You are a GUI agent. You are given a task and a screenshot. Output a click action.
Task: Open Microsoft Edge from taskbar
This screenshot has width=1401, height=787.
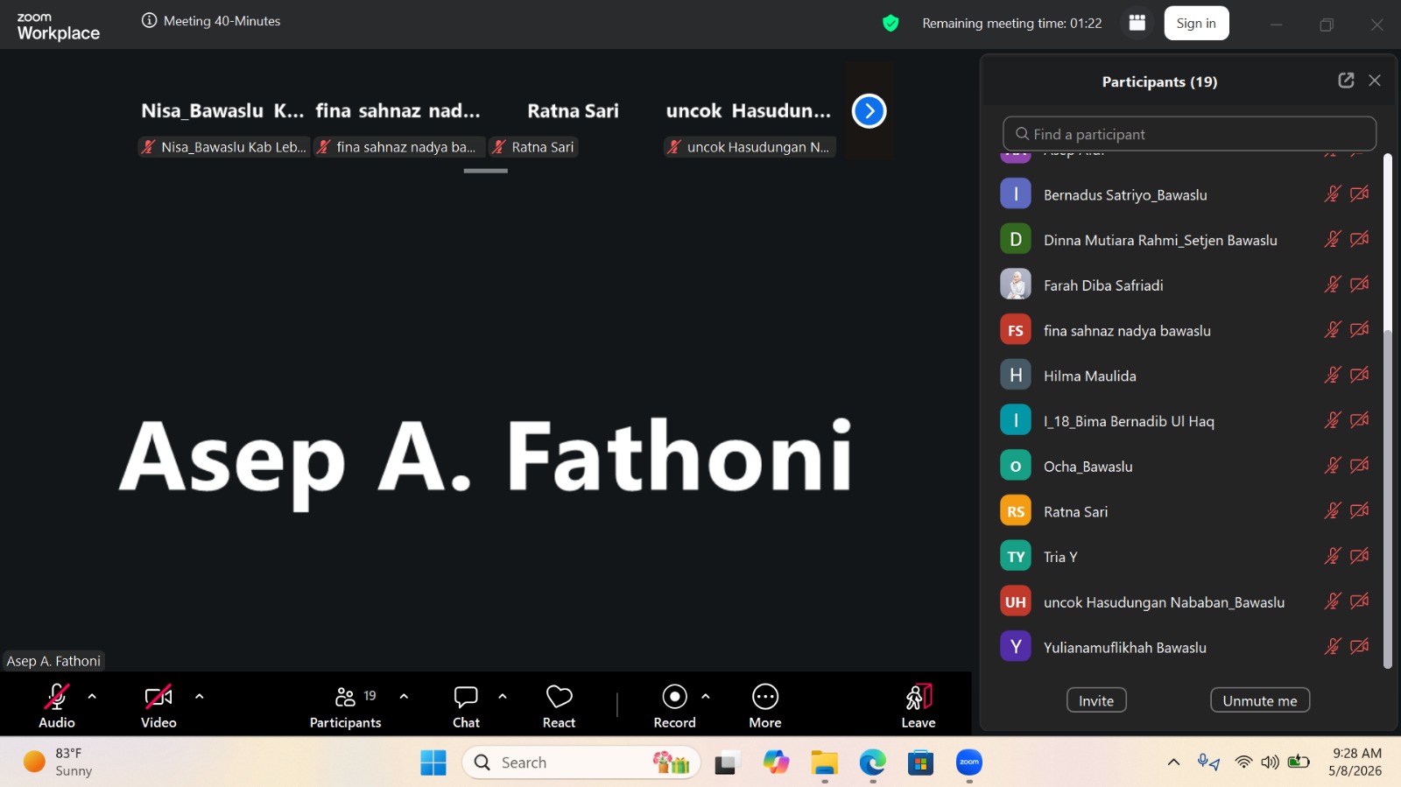872,762
